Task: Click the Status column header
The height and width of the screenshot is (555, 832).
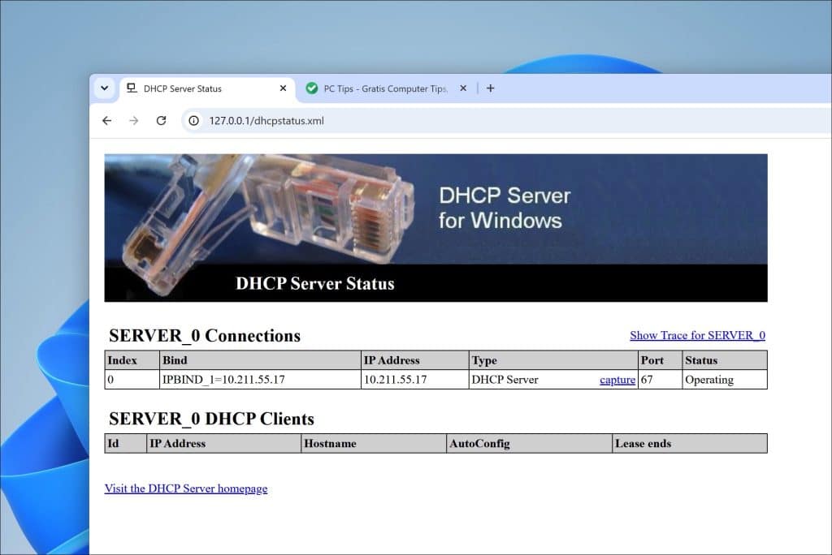Action: pyautogui.click(x=724, y=360)
